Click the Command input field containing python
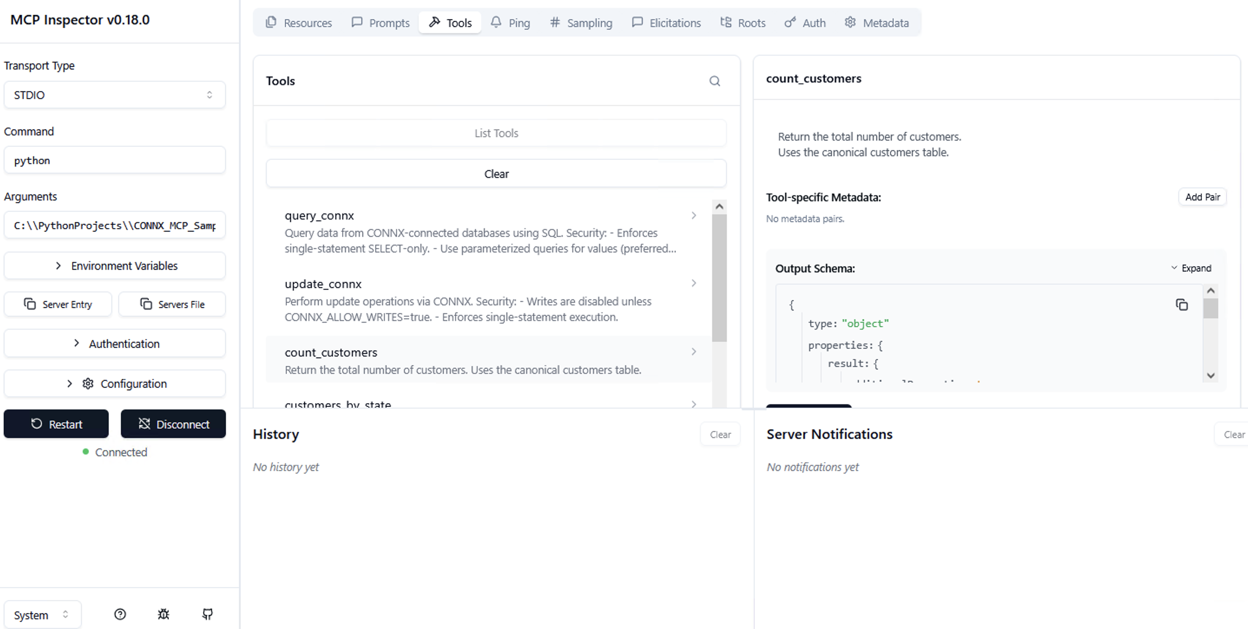Image resolution: width=1248 pixels, height=629 pixels. coord(115,160)
